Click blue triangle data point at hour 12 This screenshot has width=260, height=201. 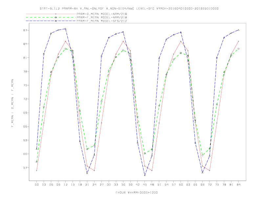pos(66,29)
